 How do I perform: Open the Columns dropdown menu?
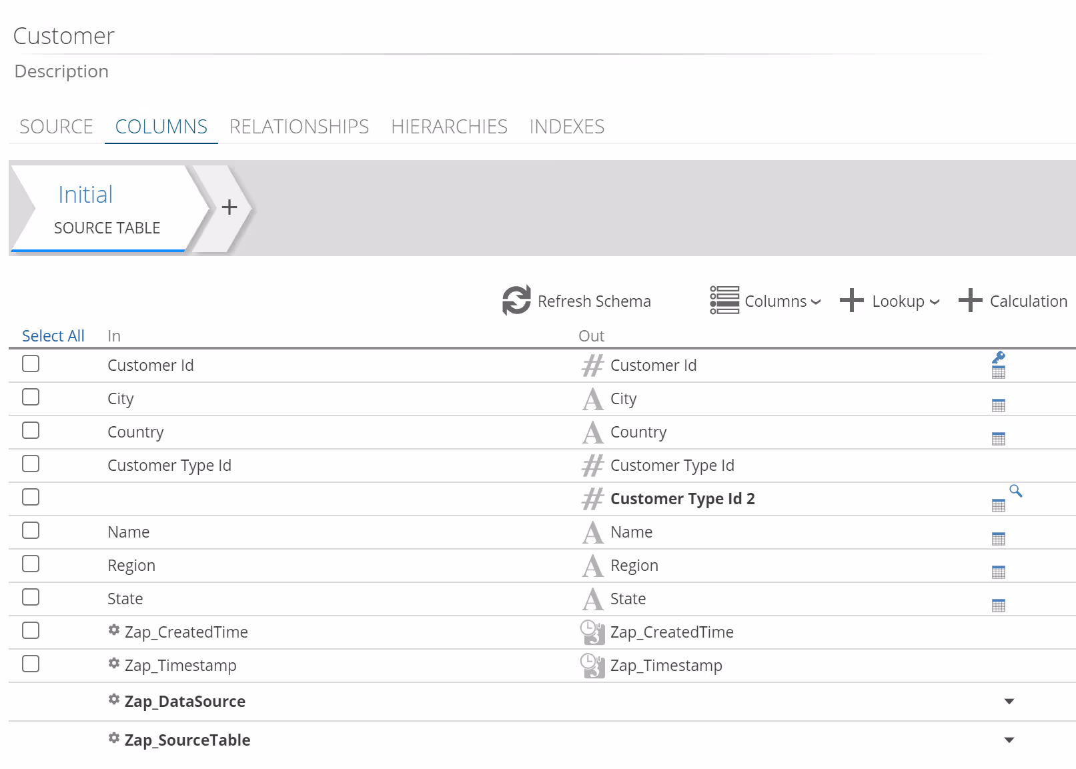click(x=765, y=301)
